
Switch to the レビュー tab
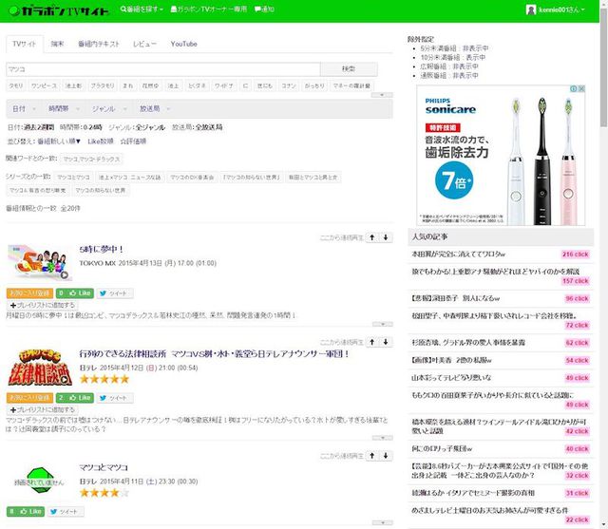[144, 45]
